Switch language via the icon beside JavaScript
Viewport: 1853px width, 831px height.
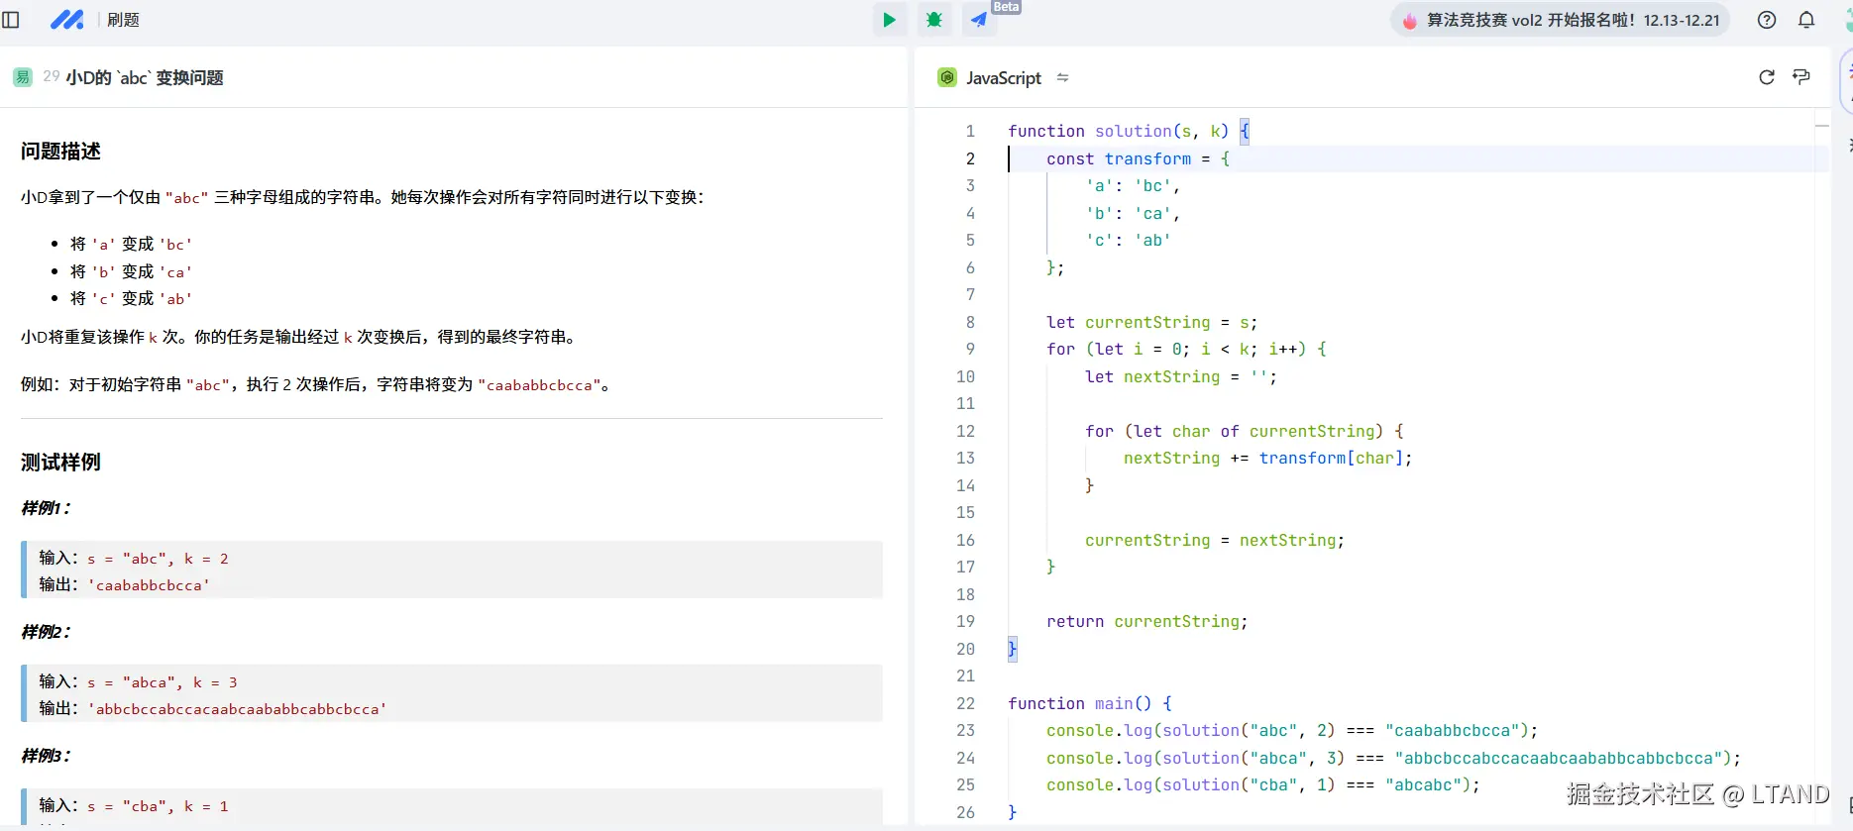coord(1062,77)
